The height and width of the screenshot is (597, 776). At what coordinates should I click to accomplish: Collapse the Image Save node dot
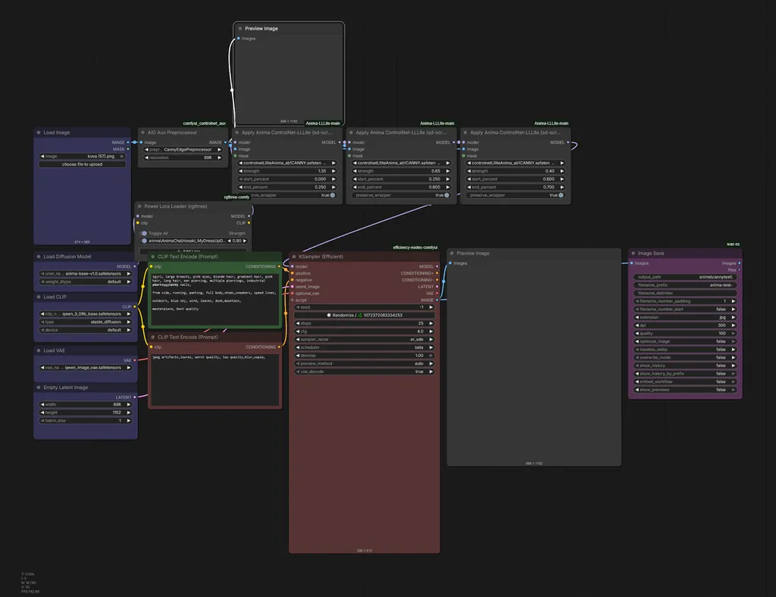[633, 253]
